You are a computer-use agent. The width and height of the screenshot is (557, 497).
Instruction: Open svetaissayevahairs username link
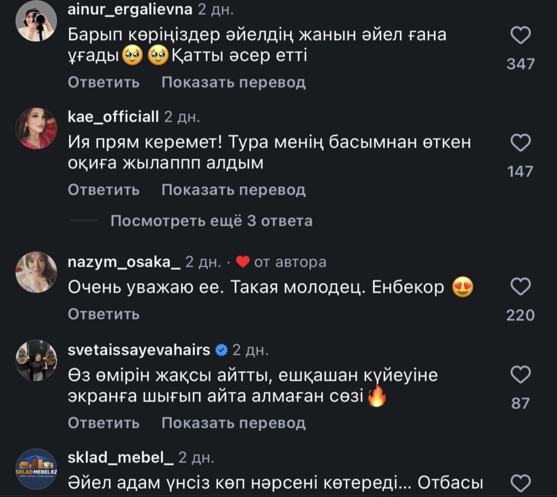(139, 350)
